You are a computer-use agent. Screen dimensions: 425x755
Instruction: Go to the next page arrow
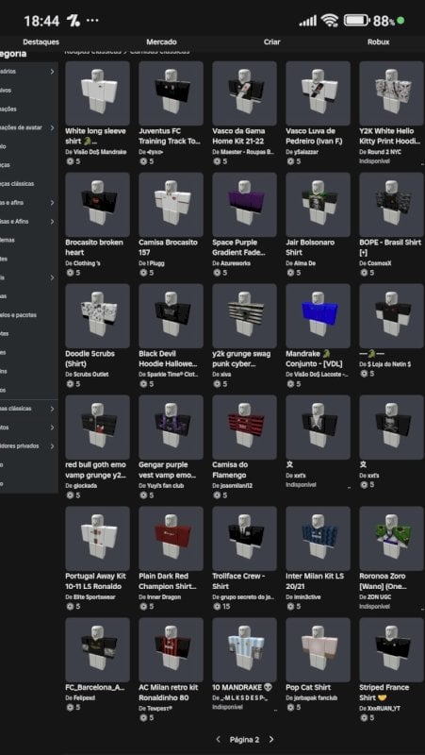pyautogui.click(x=271, y=739)
